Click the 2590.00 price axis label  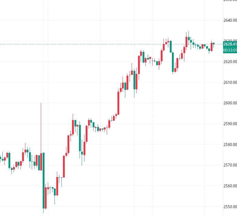click(x=230, y=124)
